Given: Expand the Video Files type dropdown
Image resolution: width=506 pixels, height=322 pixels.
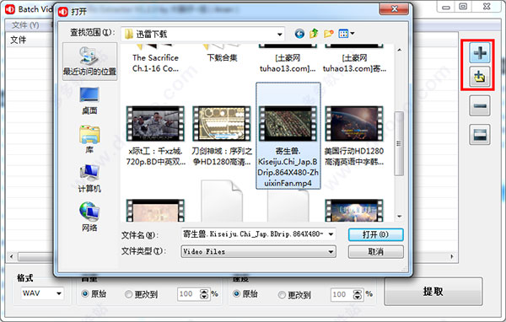Looking at the screenshot, I should point(331,252).
